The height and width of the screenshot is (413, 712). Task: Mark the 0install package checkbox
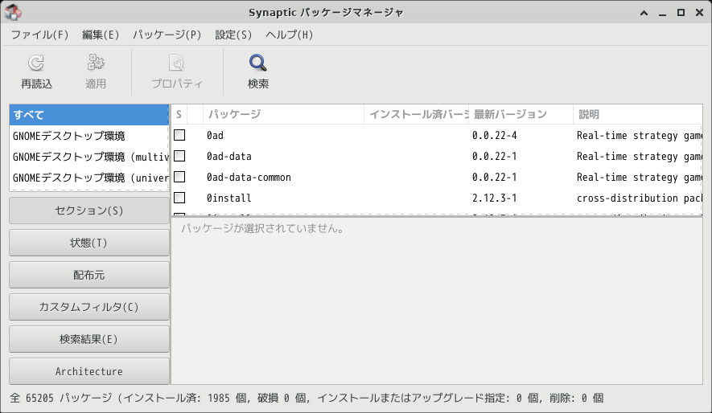click(x=179, y=198)
